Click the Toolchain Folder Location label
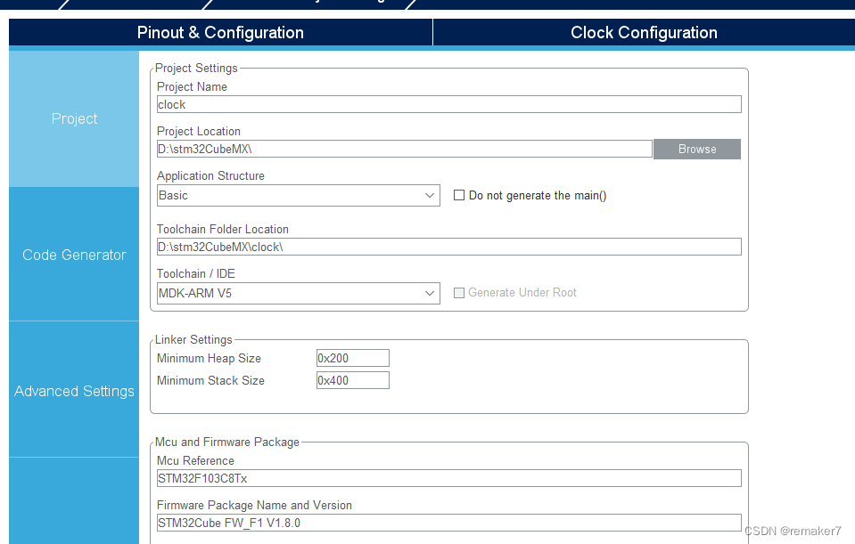Image resolution: width=855 pixels, height=544 pixels. click(x=223, y=229)
